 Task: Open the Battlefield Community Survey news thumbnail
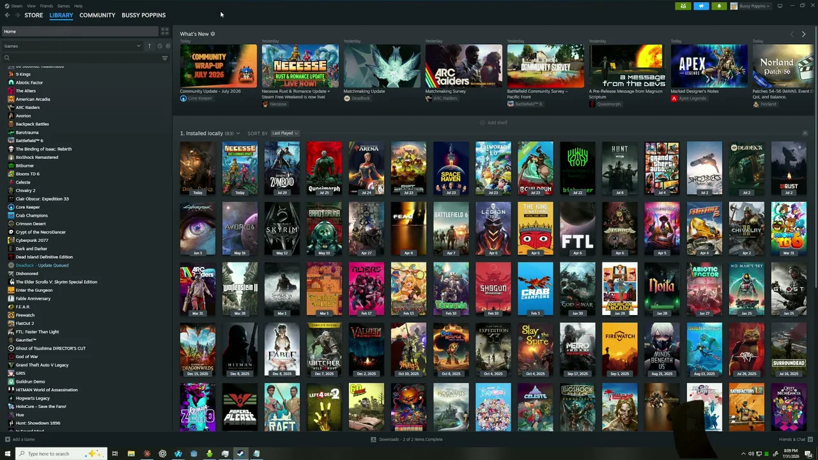pyautogui.click(x=546, y=66)
